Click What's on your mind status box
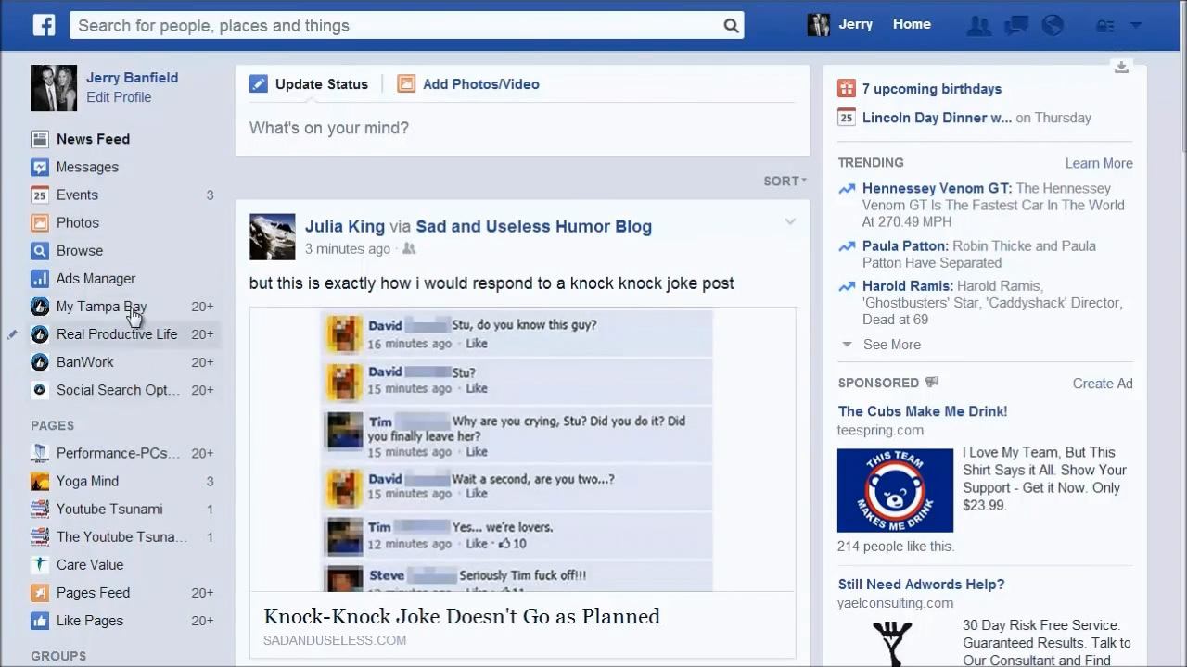 pyautogui.click(x=522, y=128)
